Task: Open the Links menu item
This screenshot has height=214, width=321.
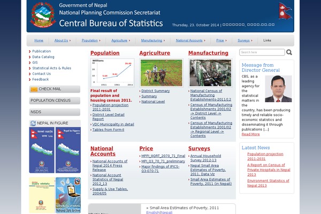Action: pyautogui.click(x=267, y=40)
